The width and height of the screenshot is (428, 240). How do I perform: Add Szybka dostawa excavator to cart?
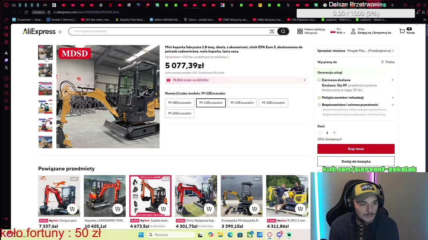point(163,209)
